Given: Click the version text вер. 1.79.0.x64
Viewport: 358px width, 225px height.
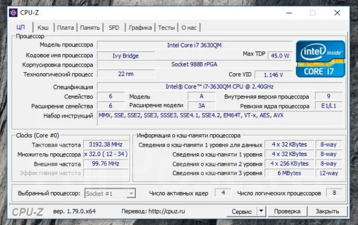Looking at the screenshot, I should click(x=74, y=211).
